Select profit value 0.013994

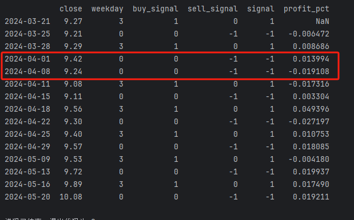311,59
